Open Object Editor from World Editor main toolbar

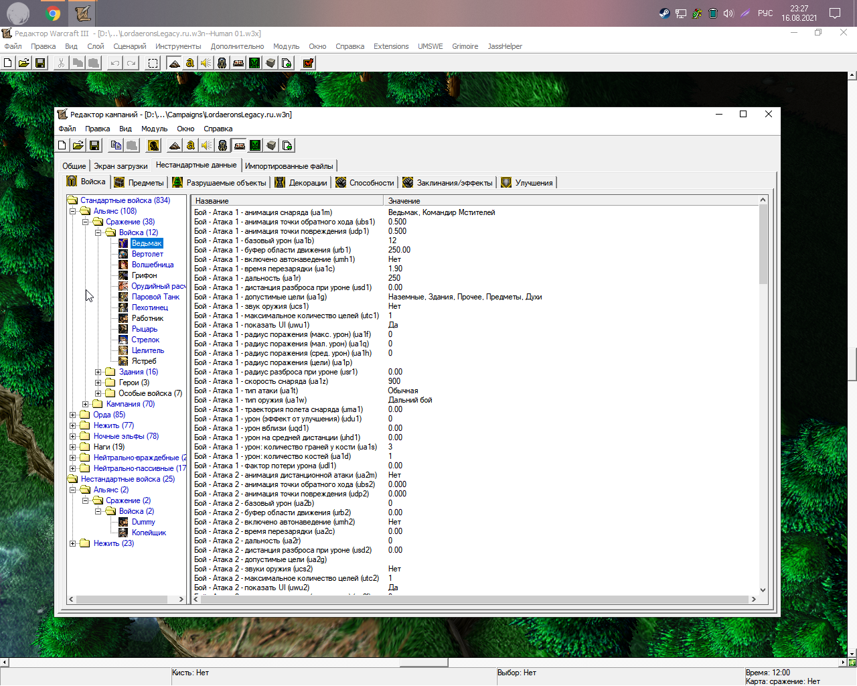pos(222,63)
